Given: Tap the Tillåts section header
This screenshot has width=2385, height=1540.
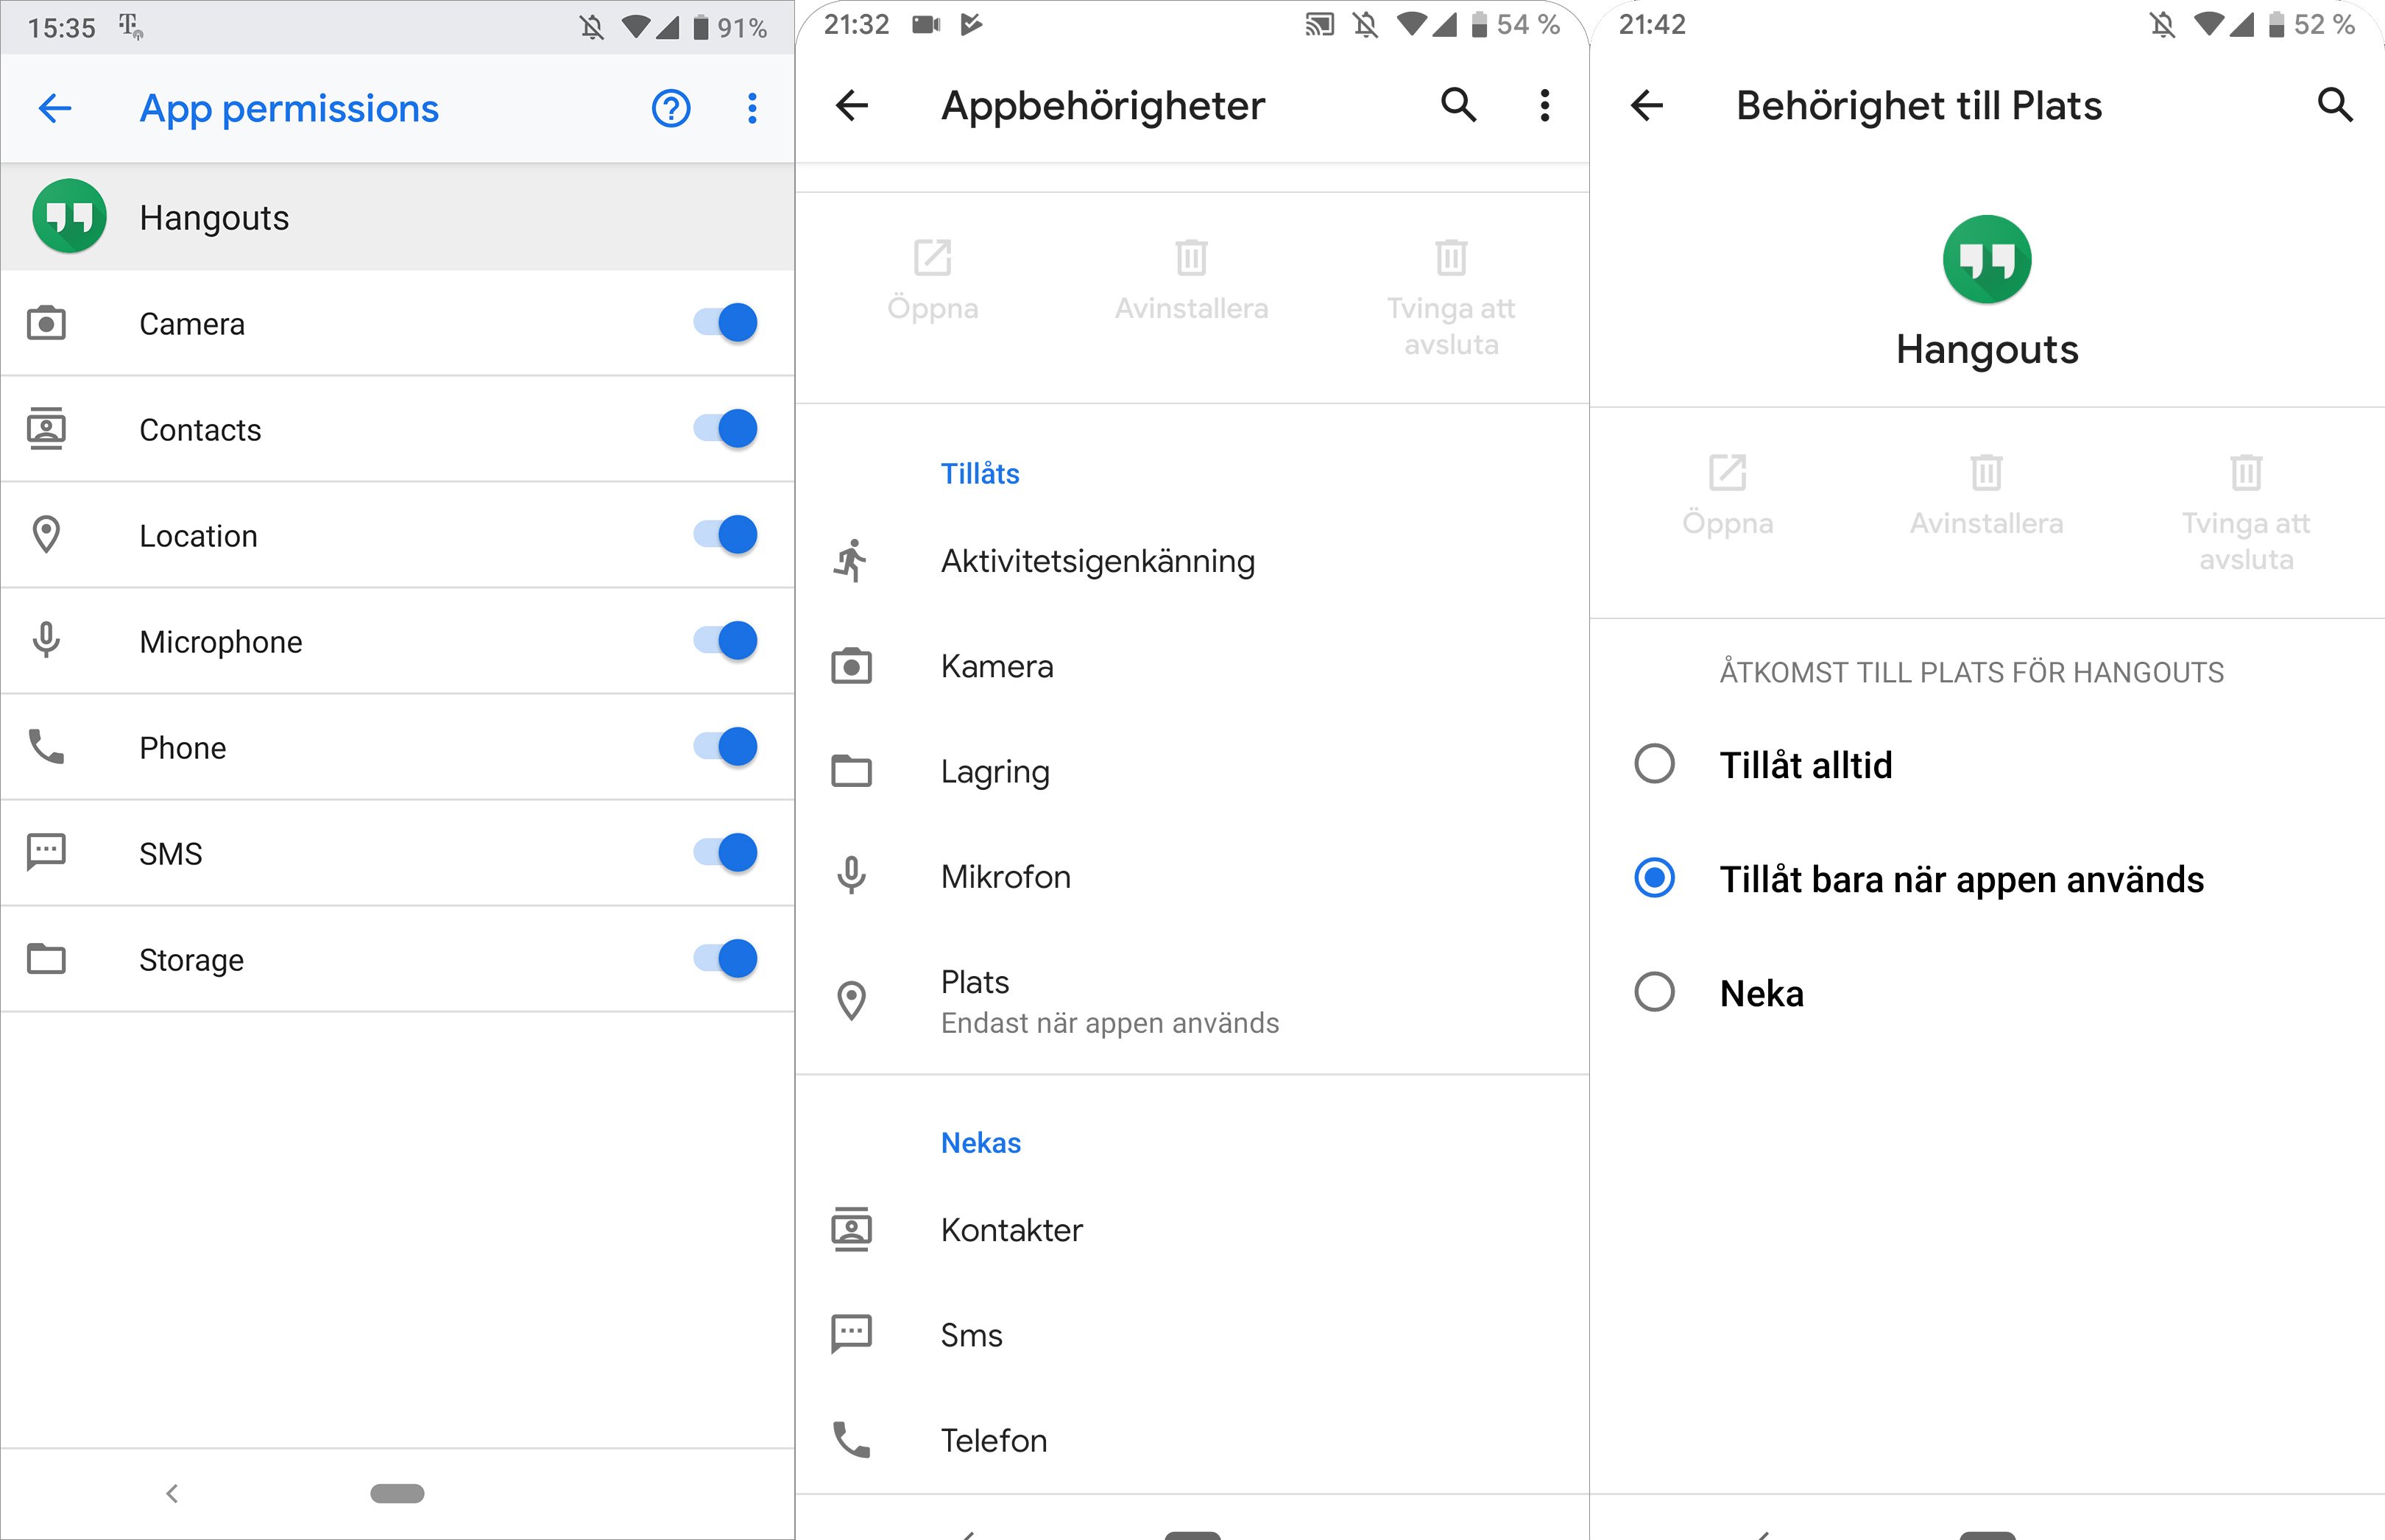Looking at the screenshot, I should point(980,473).
